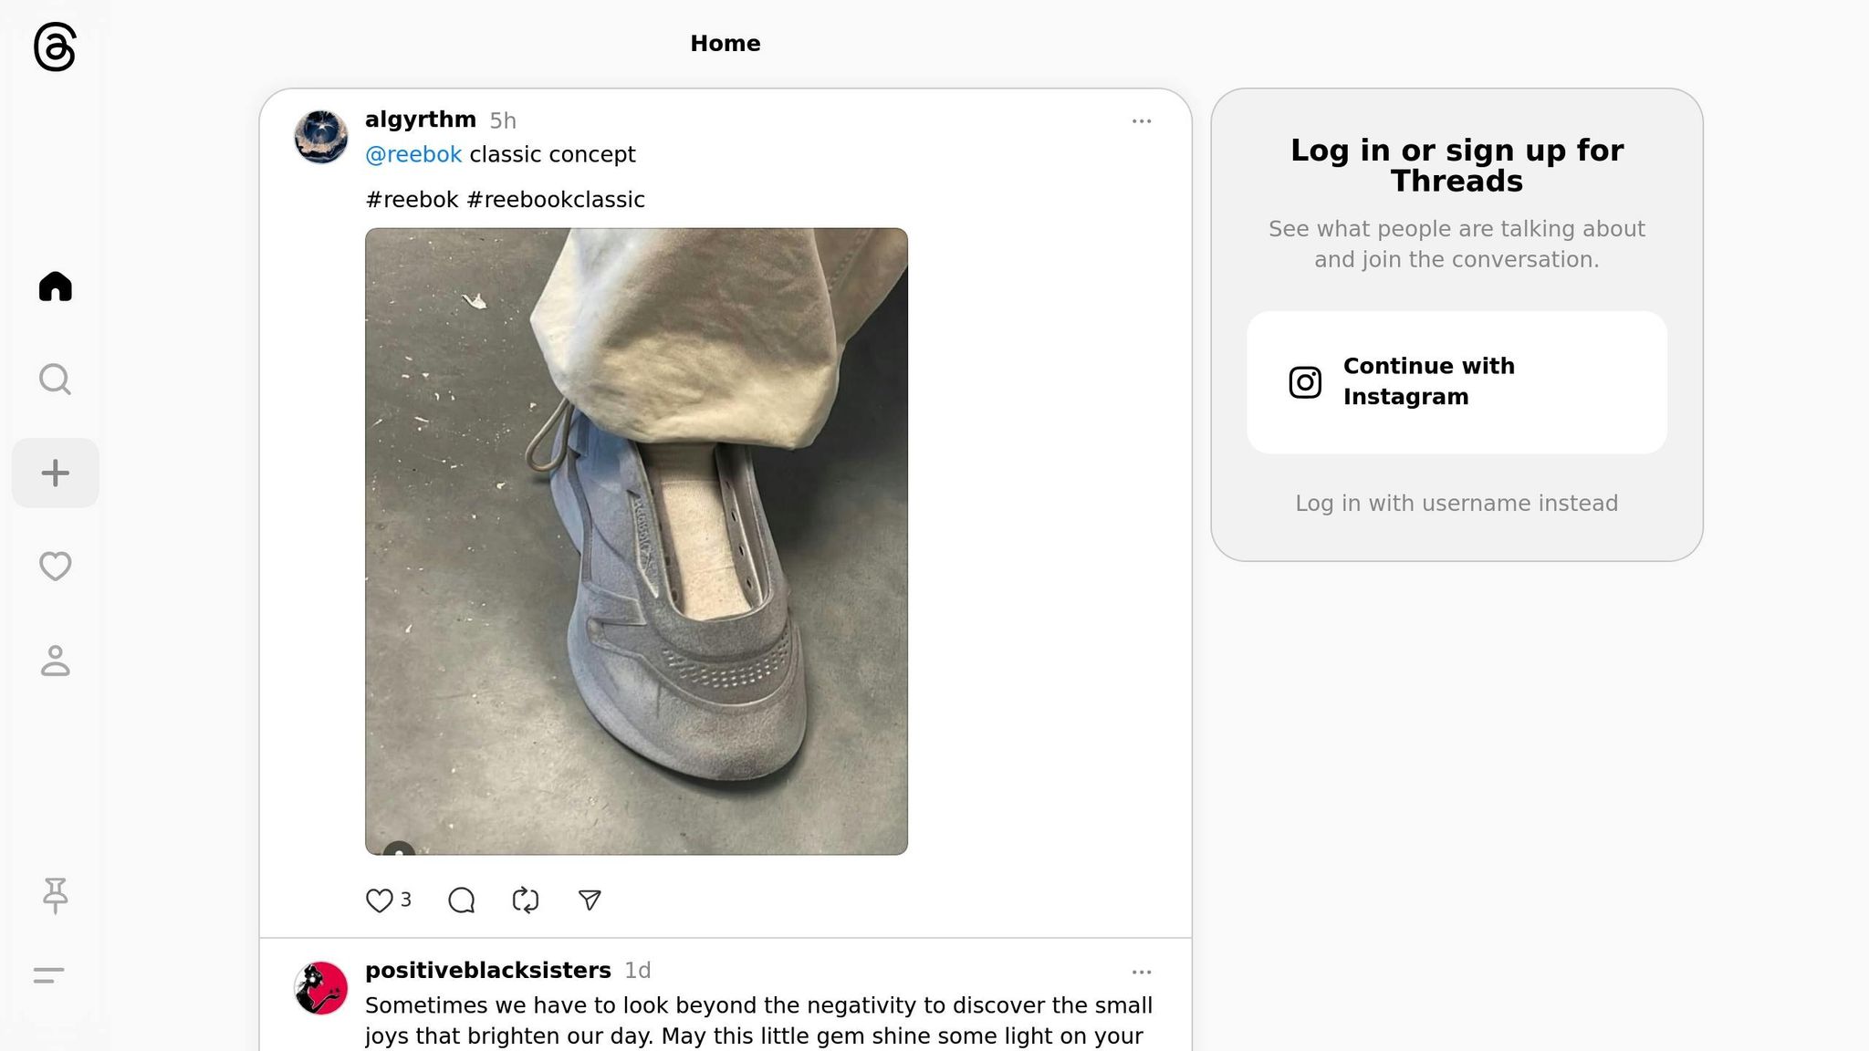Click Log in with username instead
The height and width of the screenshot is (1051, 1869).
click(1457, 504)
